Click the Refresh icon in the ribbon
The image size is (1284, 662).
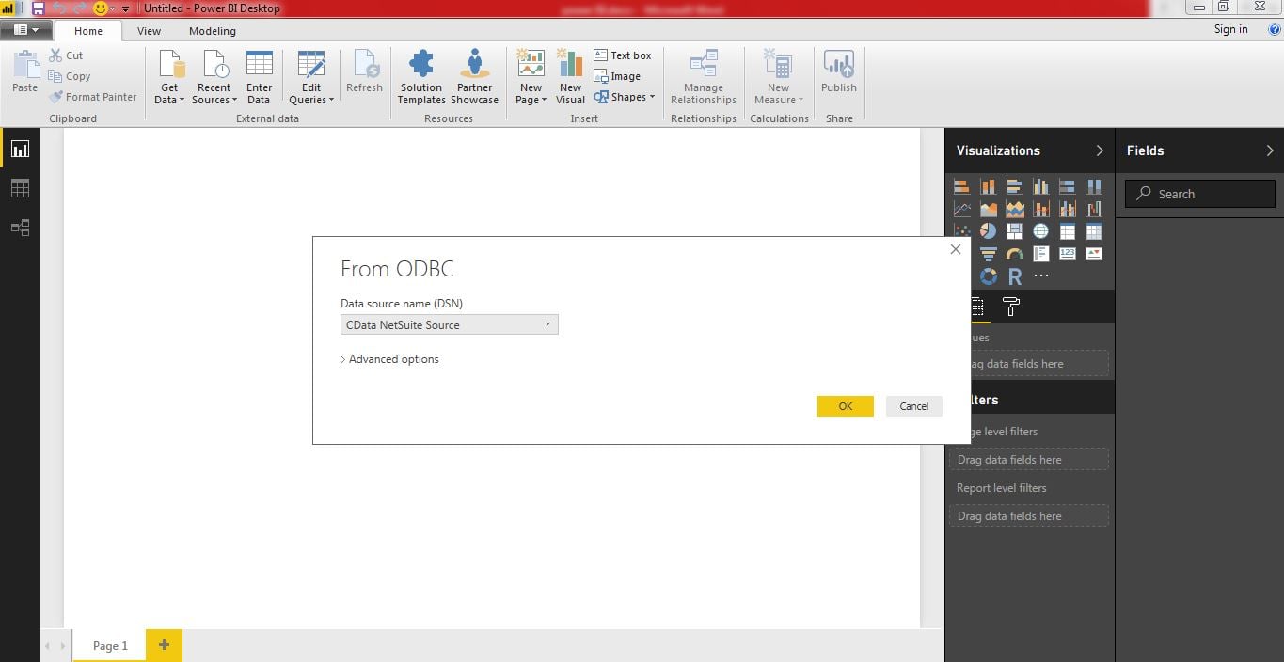364,69
